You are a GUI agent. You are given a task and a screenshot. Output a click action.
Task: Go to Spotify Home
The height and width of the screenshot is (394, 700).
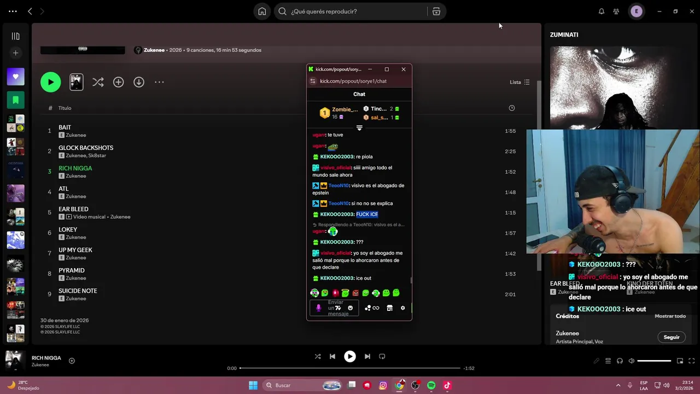click(262, 11)
